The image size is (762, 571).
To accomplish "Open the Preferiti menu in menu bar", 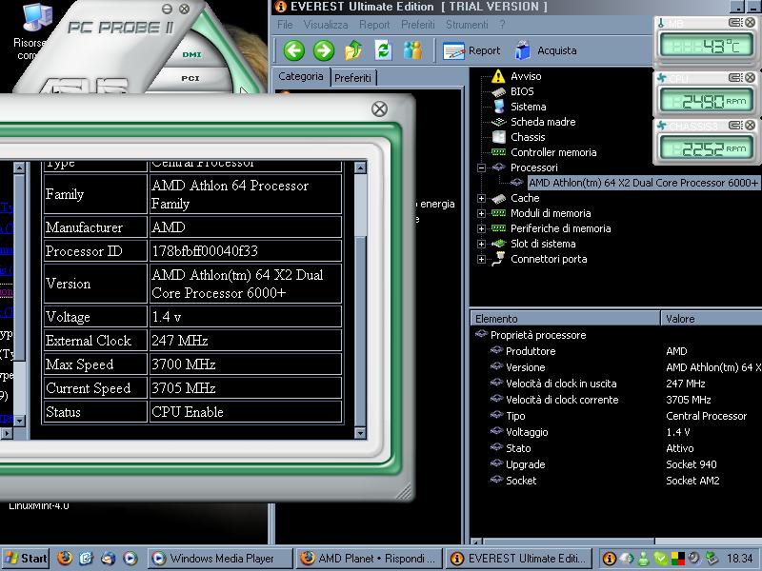I will click(x=418, y=25).
